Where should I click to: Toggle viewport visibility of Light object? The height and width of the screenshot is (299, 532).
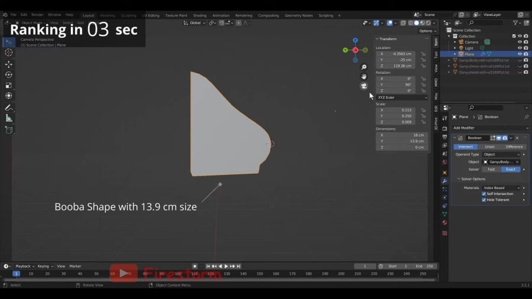point(520,48)
